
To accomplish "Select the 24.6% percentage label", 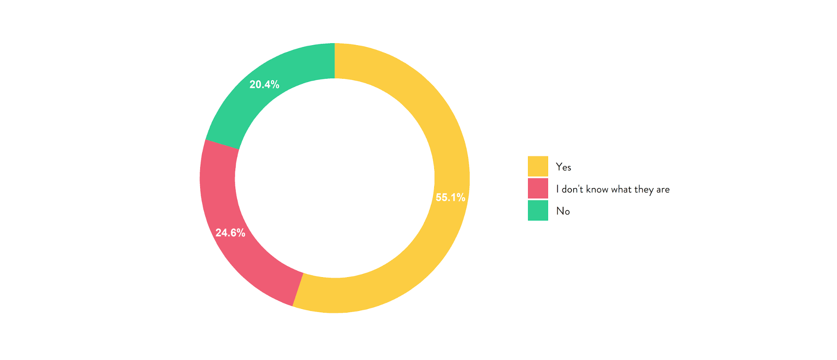I will click(230, 233).
